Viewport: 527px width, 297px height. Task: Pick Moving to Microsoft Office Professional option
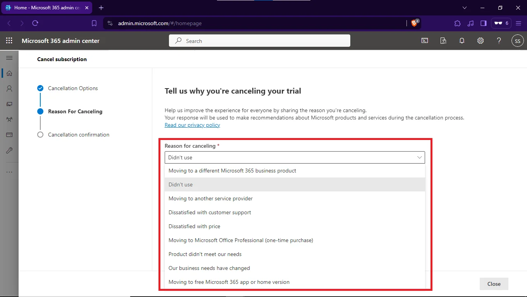pyautogui.click(x=295, y=240)
